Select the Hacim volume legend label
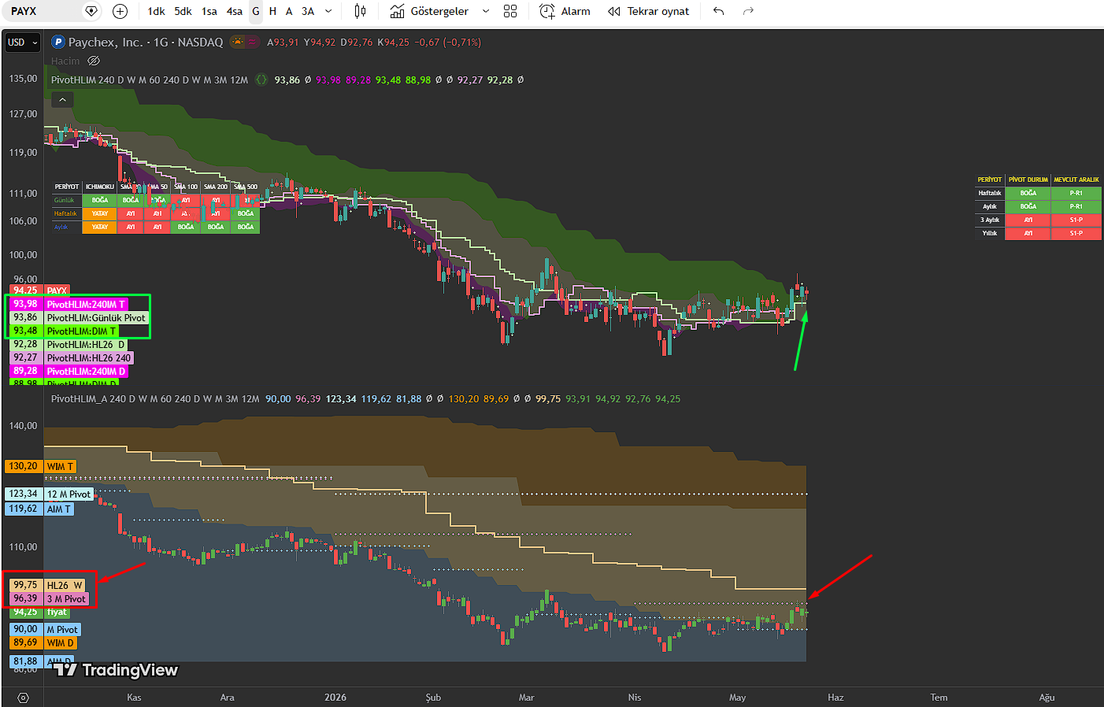Image resolution: width=1104 pixels, height=707 pixels. 65,61
